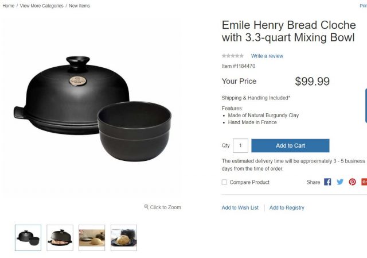Viewport: 367px width, 258px height.
Task: Share product on Facebook
Action: (327, 182)
